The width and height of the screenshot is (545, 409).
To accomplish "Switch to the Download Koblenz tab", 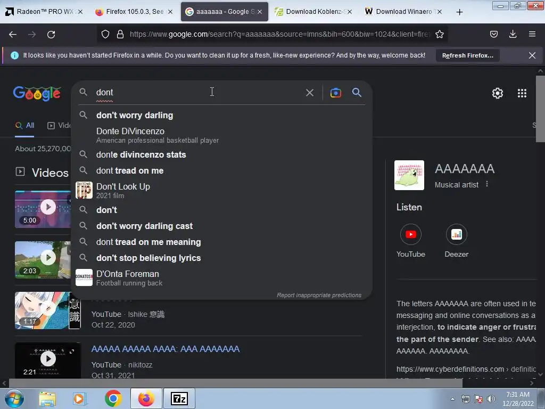I will point(314,12).
